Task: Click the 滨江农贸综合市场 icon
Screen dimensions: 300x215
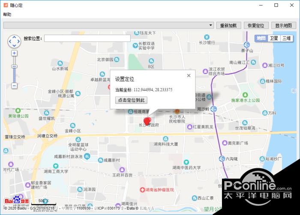Action: [x=205, y=72]
